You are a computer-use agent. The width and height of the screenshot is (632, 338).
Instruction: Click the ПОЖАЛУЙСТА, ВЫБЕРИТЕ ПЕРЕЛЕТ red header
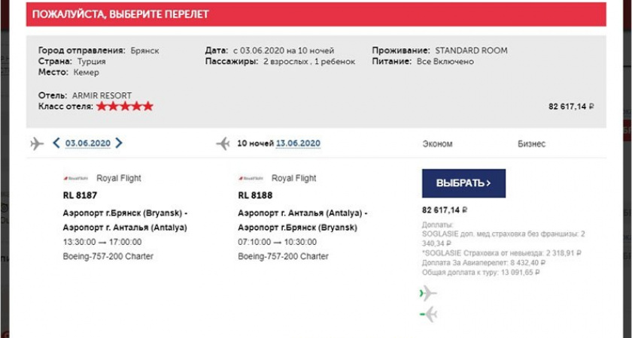[120, 14]
